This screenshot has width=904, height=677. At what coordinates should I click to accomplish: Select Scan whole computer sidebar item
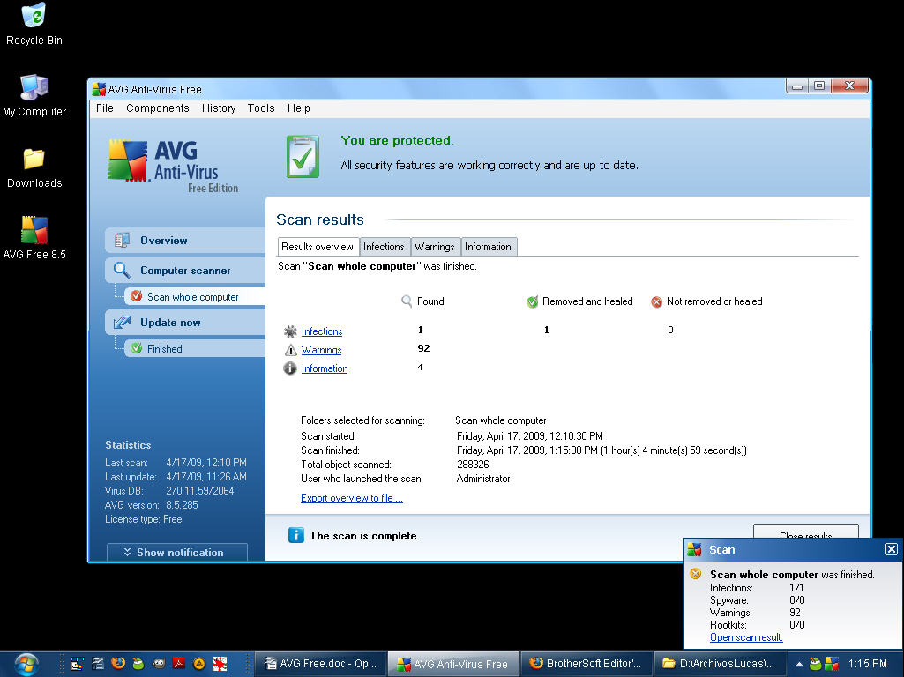(195, 297)
